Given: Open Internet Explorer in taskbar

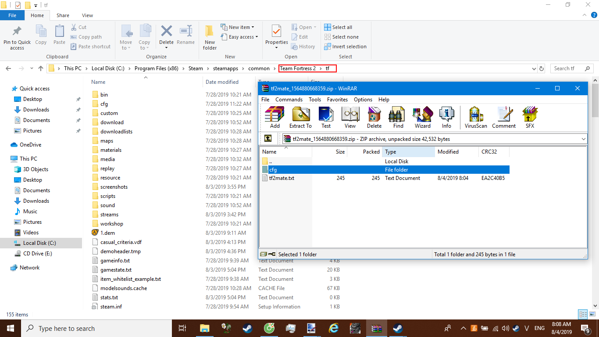Looking at the screenshot, I should point(334,328).
